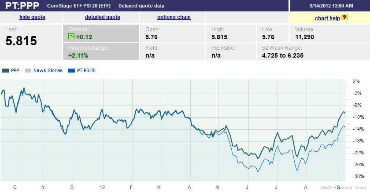370x193 pixels.
Task: Toggle the PPP series legend label
Action: tap(15, 70)
